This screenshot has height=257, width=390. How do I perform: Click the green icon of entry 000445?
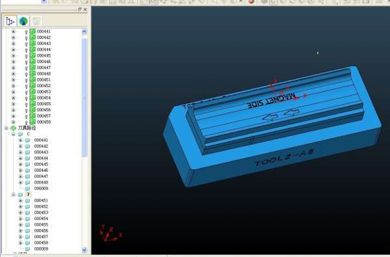pyautogui.click(x=32, y=55)
